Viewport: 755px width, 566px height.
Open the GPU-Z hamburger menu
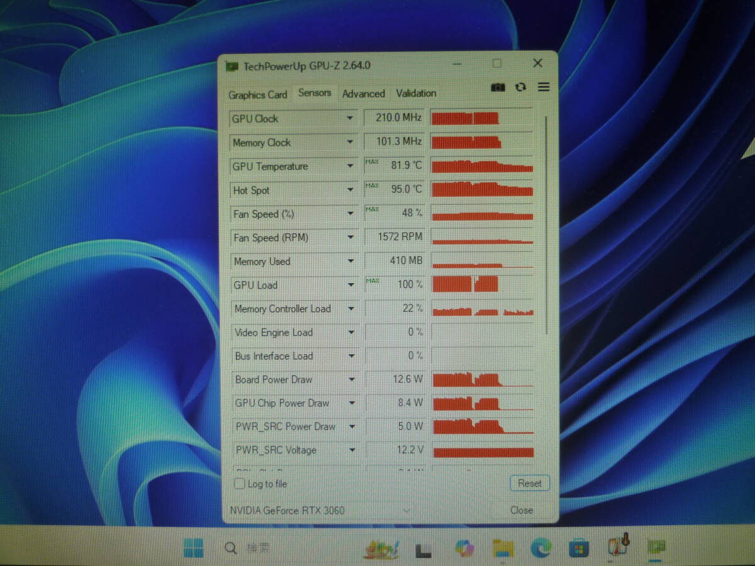[x=544, y=87]
